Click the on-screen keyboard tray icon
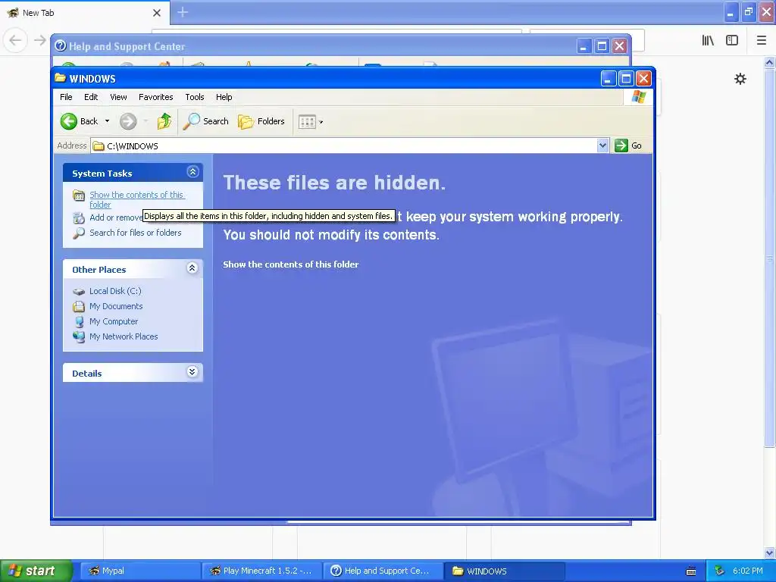Image resolution: width=776 pixels, height=582 pixels. pos(691,571)
